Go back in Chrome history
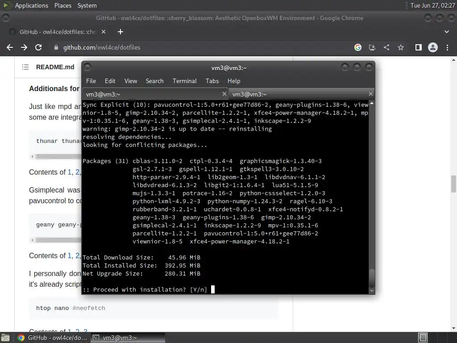Screen dimensions: 457x343 tap(10, 47)
